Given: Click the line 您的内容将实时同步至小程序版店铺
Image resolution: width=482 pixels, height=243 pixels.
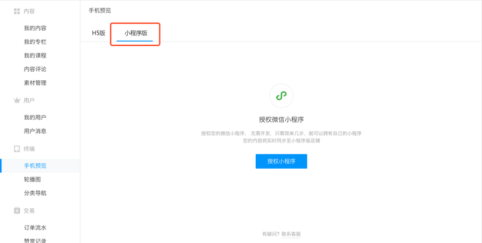Looking at the screenshot, I should tap(281, 141).
